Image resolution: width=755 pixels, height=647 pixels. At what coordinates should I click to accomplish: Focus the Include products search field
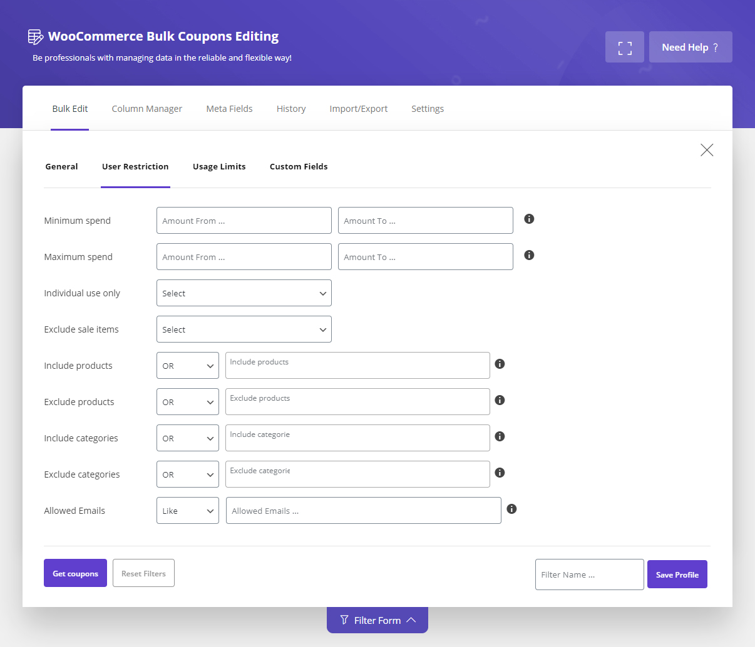pos(357,366)
